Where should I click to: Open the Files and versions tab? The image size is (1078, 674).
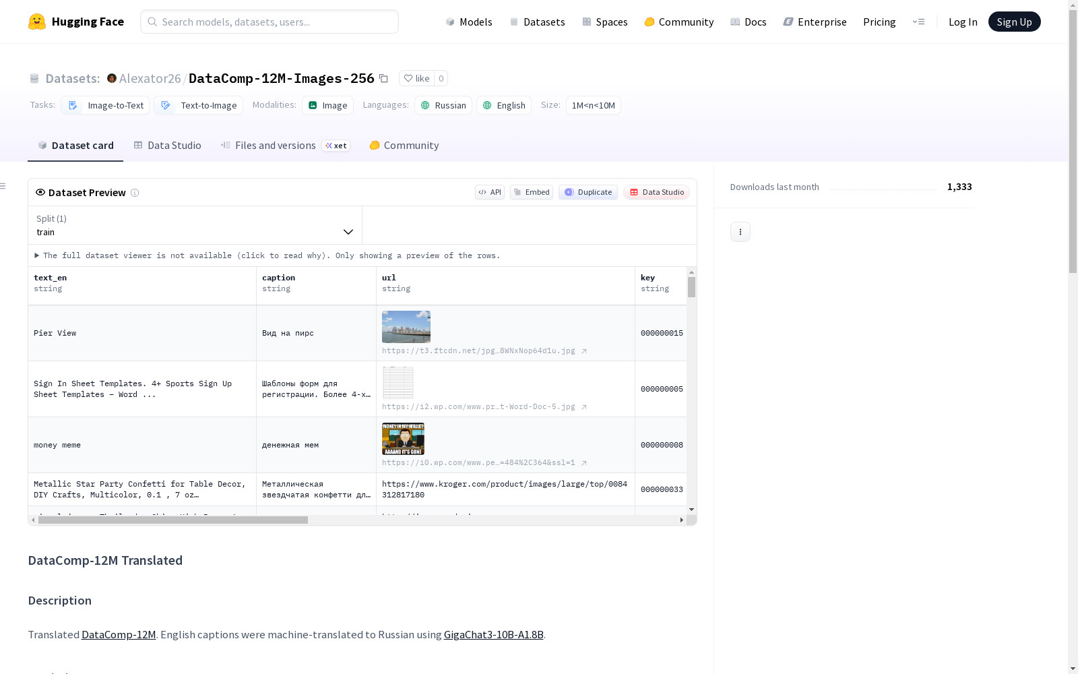point(285,146)
